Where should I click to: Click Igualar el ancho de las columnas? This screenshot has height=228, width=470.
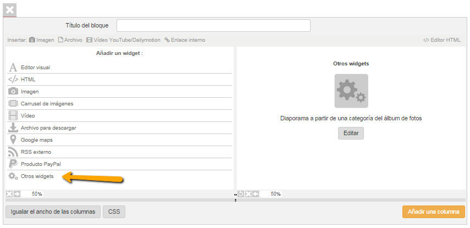[53, 212]
